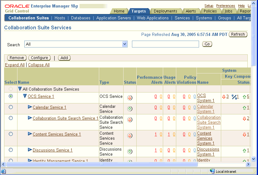Viewport: 258px width, 175px height.
Task: Select the Content Services Service 1 radio button
Action: click(11, 134)
